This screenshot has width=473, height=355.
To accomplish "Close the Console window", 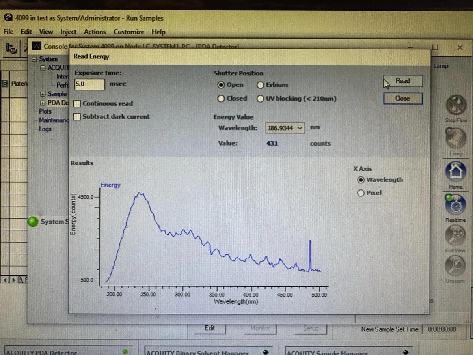I will 460,47.
